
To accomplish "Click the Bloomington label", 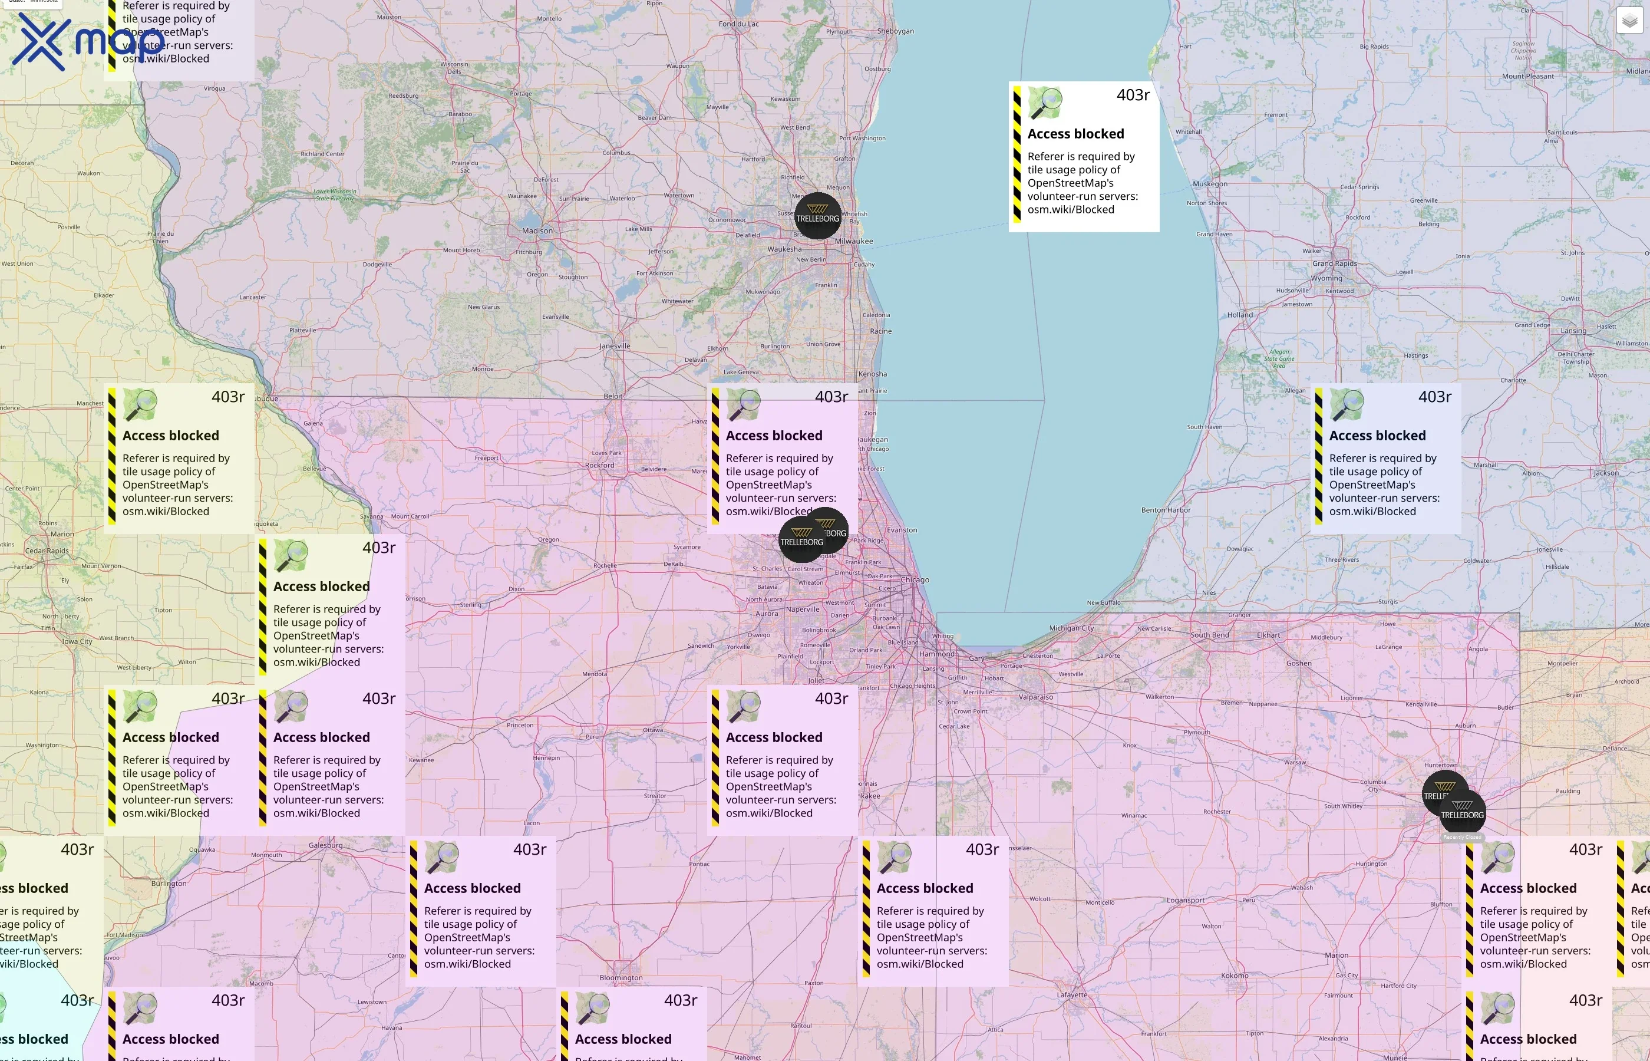I will (621, 978).
